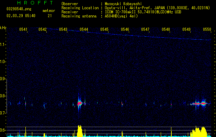Click the 0550 time marker

click(207, 29)
